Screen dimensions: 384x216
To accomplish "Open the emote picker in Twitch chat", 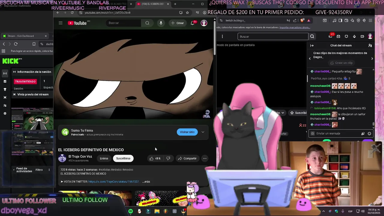I will coord(369,133).
